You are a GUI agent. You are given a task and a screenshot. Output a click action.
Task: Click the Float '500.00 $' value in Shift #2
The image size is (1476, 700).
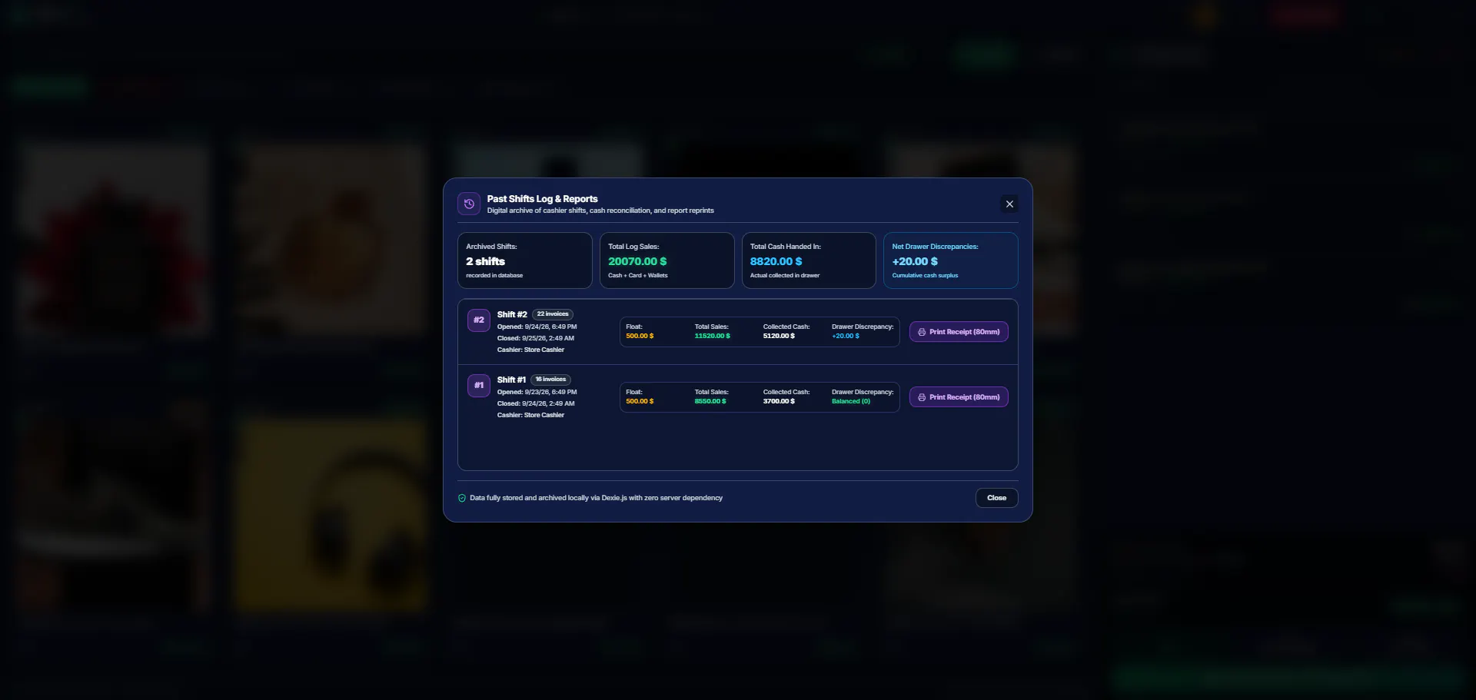click(x=640, y=336)
